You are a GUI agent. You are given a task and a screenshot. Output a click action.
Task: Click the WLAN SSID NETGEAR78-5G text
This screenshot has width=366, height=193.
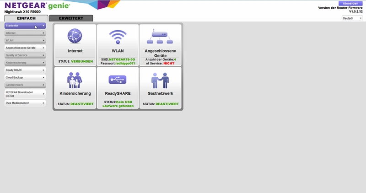pyautogui.click(x=122, y=59)
